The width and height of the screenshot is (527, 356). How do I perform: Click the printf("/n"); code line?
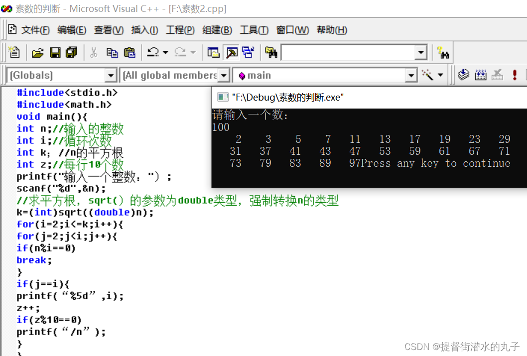tap(61, 332)
